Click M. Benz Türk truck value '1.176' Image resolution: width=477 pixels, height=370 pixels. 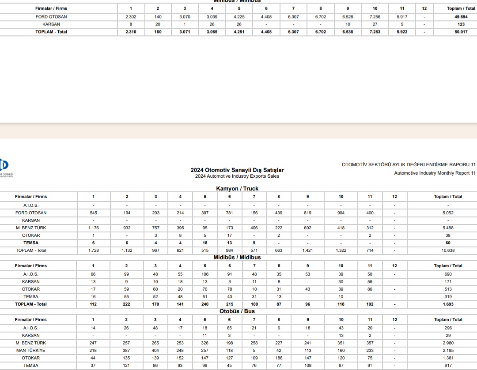(x=93, y=228)
